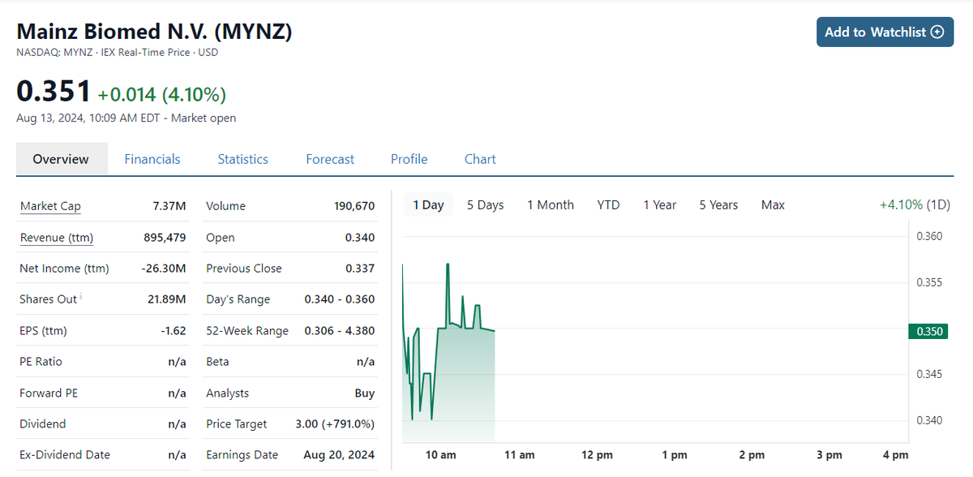Screen dimensions: 973x477
Task: Click the Market Cap value 7.37M
Action: pyautogui.click(x=169, y=206)
